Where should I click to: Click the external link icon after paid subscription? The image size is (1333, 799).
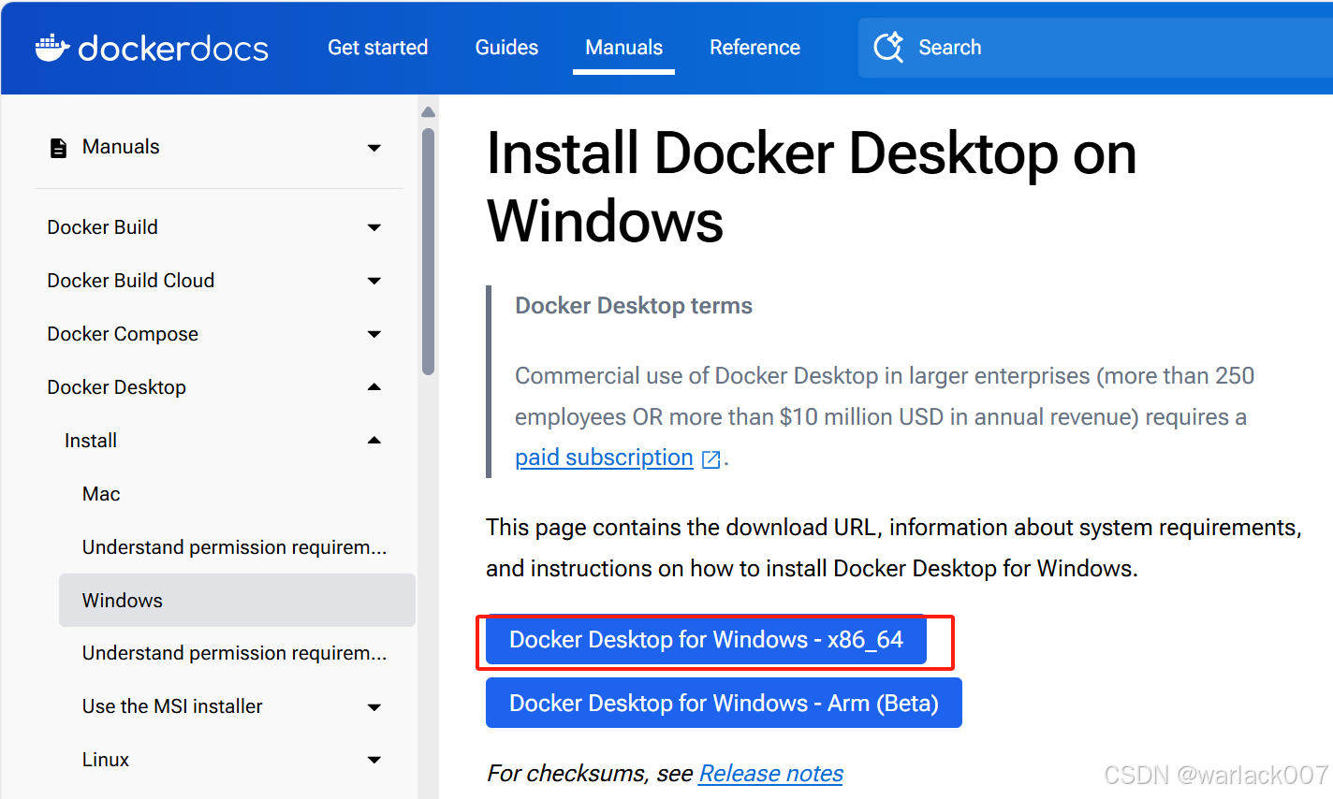click(x=711, y=458)
